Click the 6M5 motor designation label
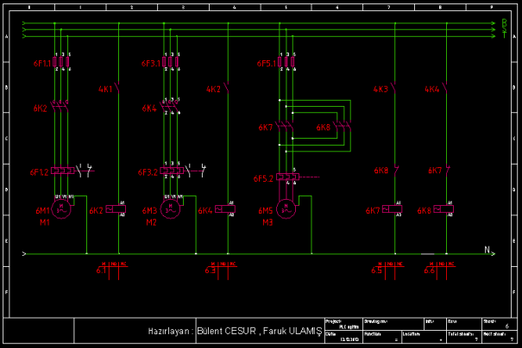Viewport: 522px width, 348px height. (x=266, y=211)
